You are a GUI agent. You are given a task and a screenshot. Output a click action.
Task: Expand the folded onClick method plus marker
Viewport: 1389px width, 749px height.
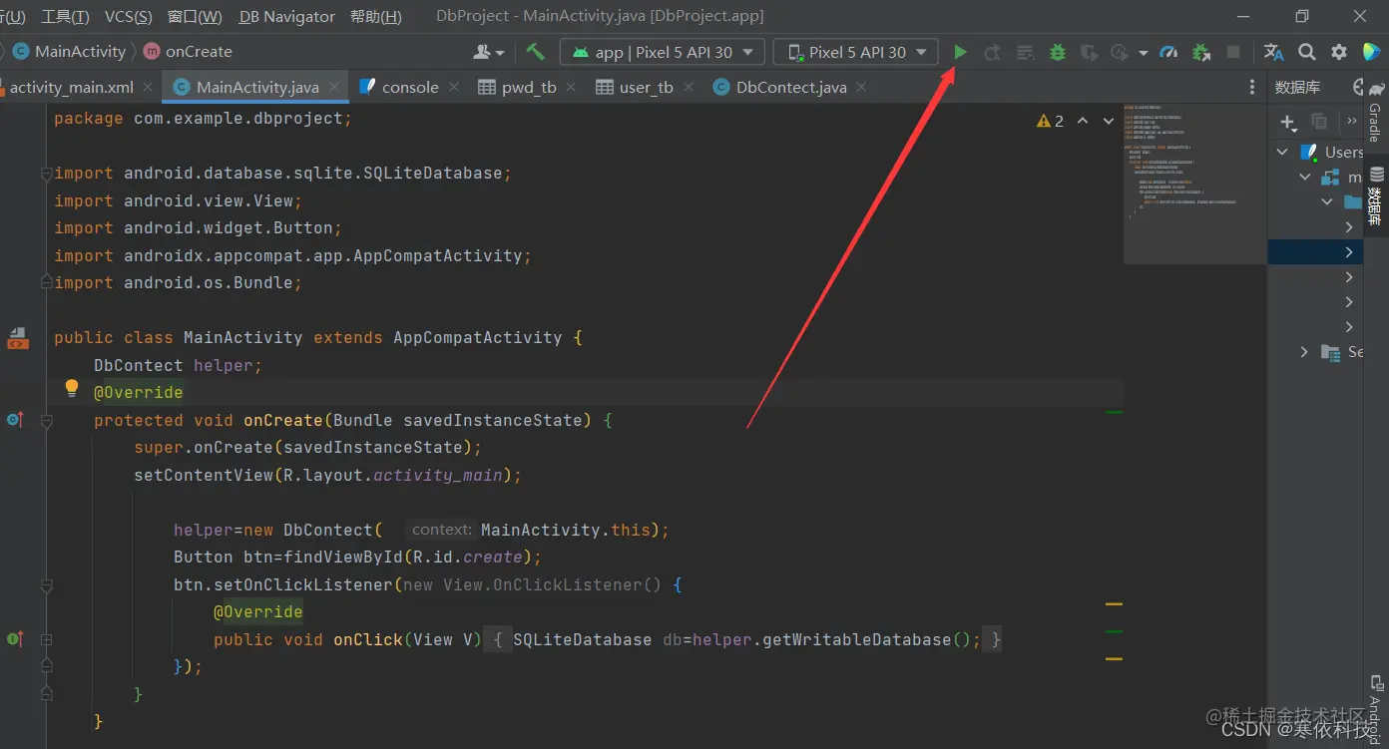click(46, 639)
